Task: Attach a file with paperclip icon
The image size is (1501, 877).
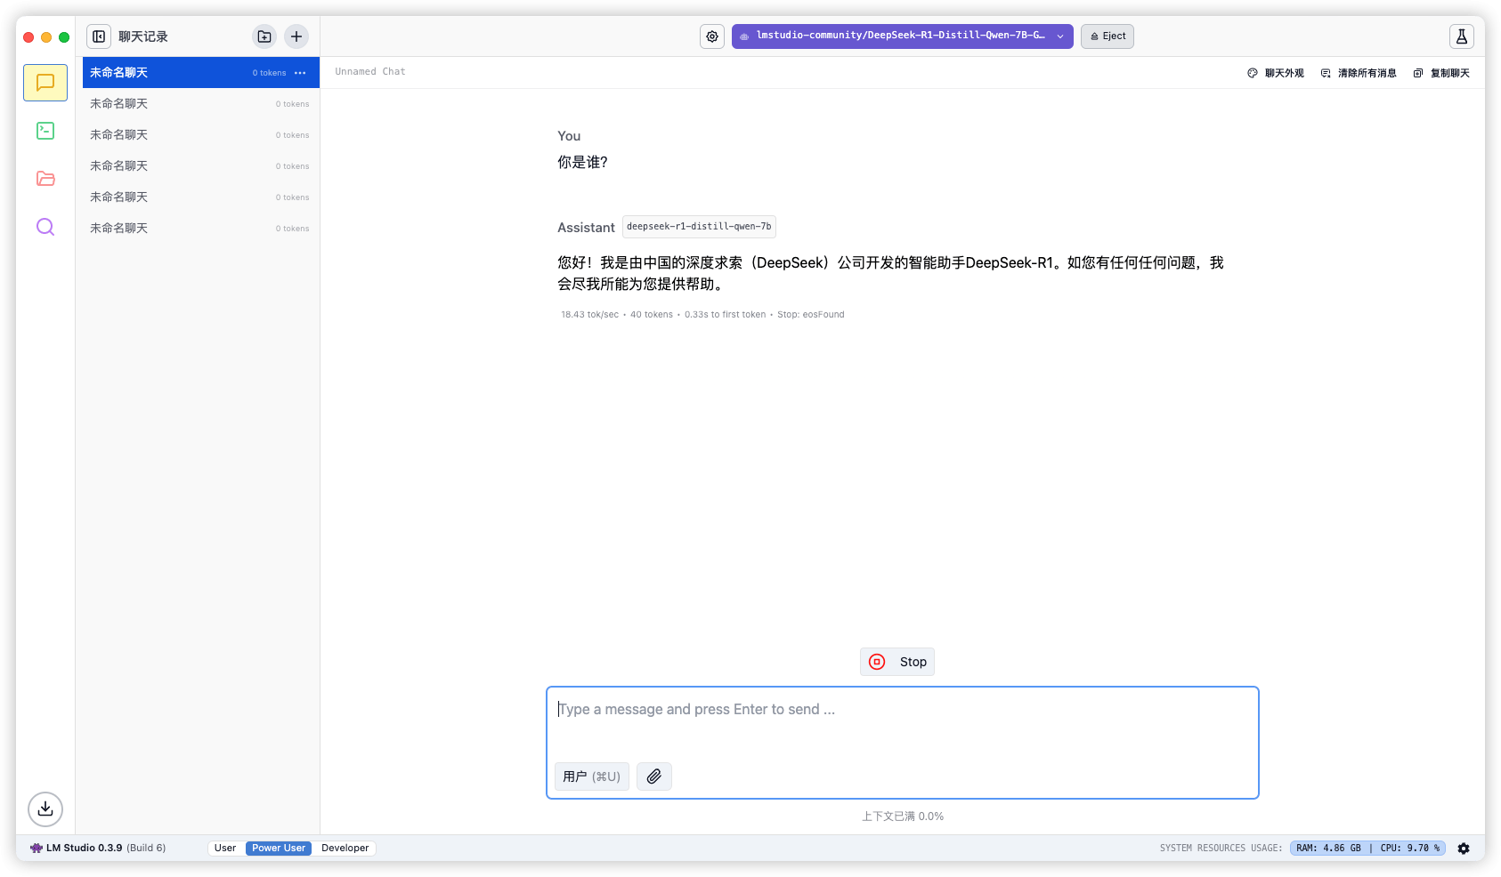Action: [654, 776]
